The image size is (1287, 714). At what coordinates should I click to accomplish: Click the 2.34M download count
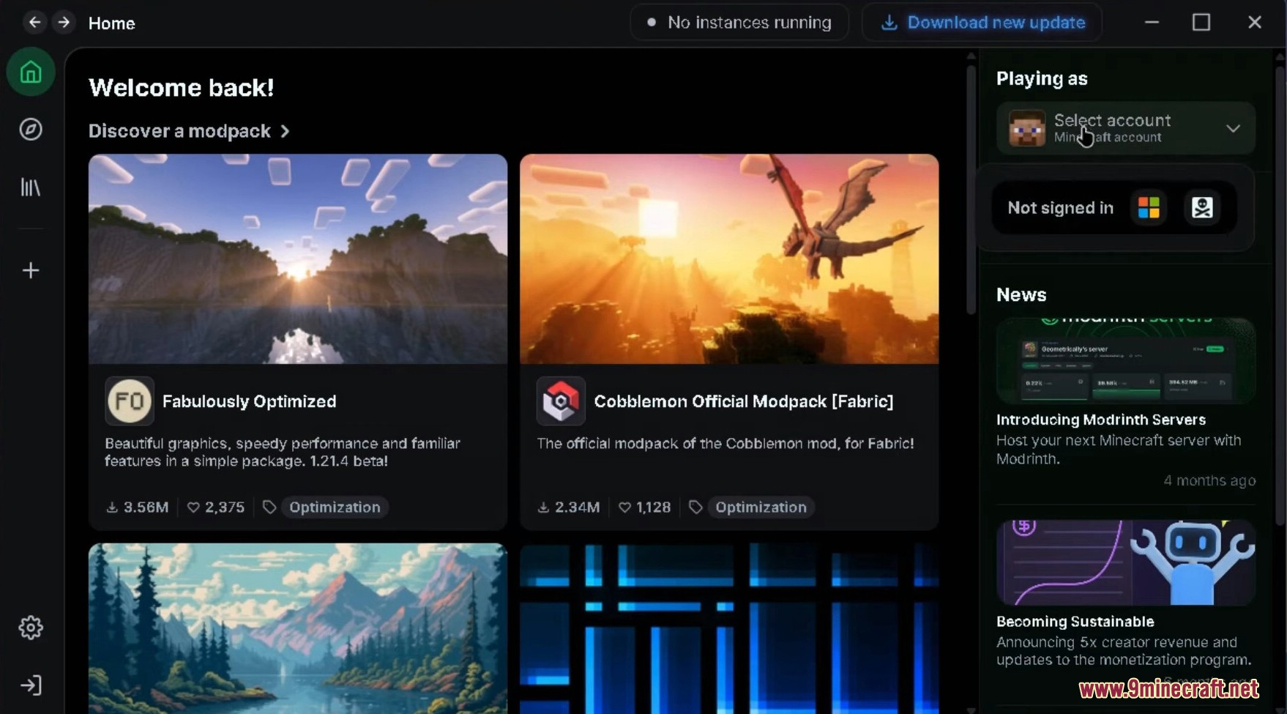pos(577,507)
